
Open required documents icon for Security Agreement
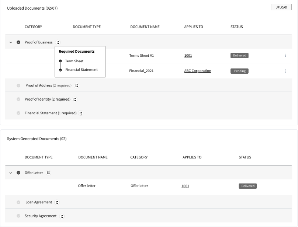tap(62, 216)
